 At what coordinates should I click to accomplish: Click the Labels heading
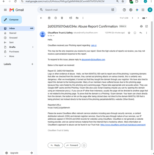click(x=7, y=64)
